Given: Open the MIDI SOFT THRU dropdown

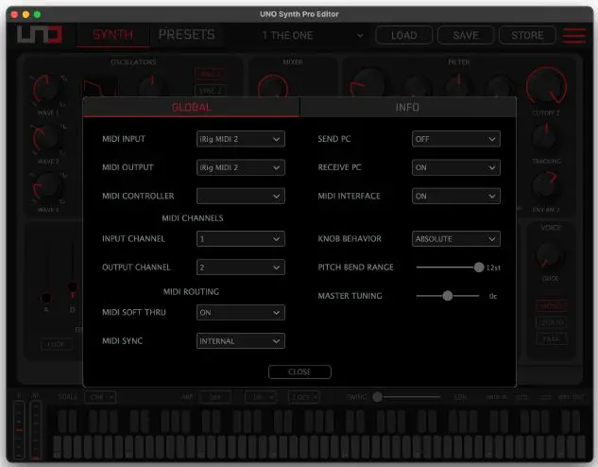Looking at the screenshot, I should coord(241,313).
